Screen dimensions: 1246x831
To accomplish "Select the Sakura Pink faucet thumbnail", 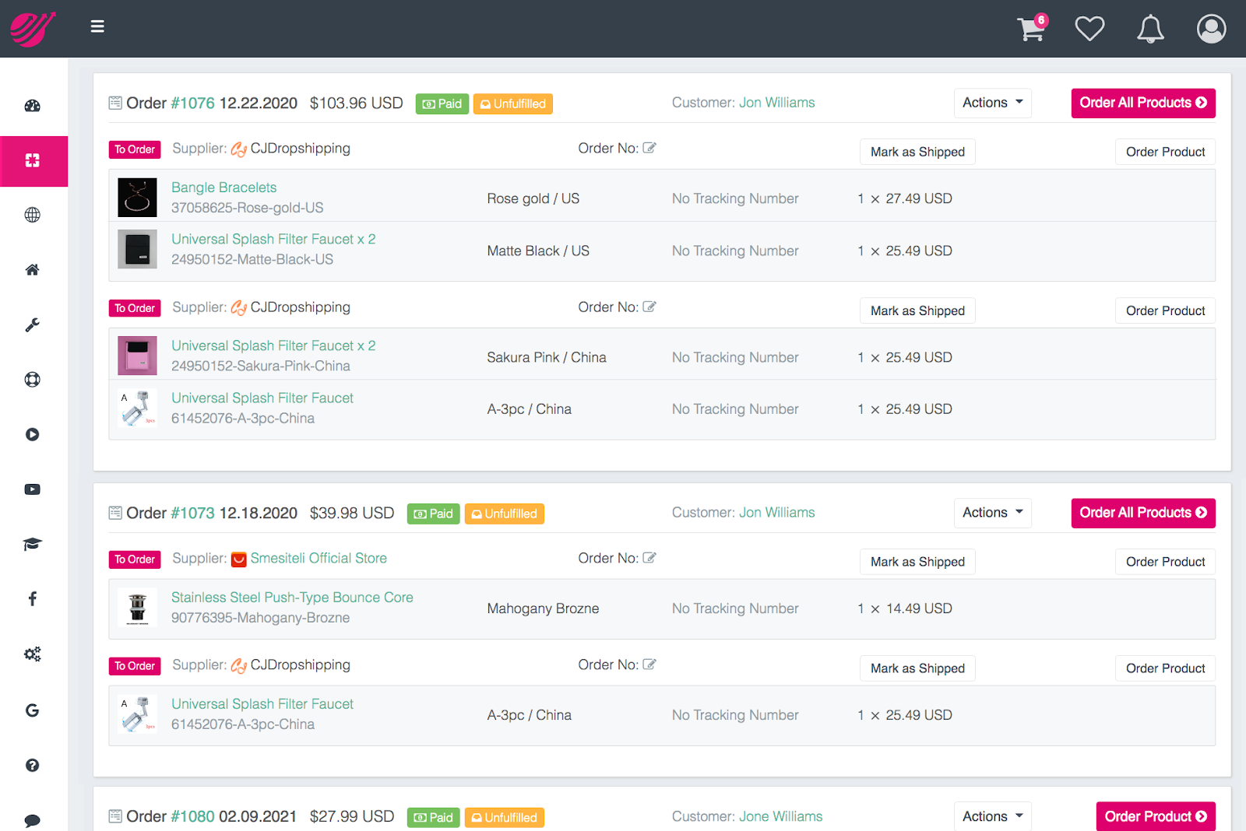I will (137, 356).
